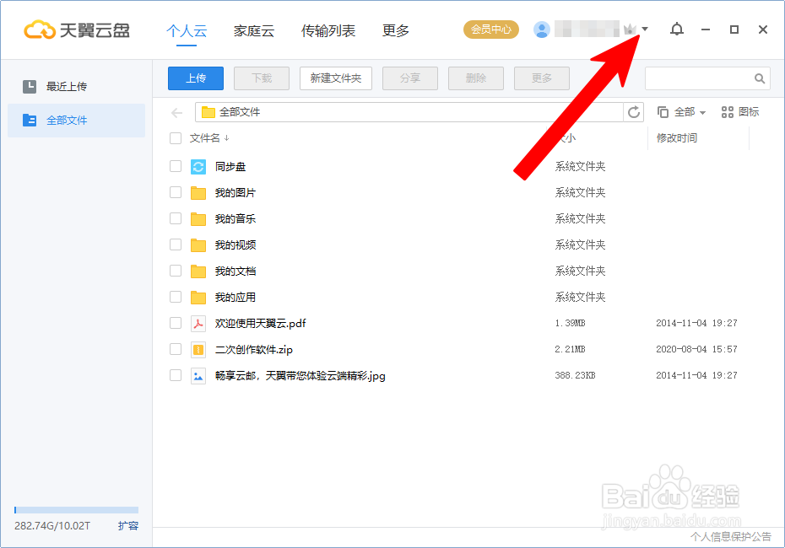
Task: Click the storage usage progress bar
Action: click(76, 510)
